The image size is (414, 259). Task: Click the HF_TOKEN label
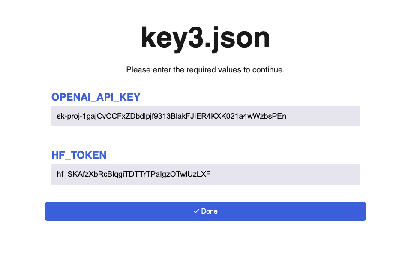(x=78, y=155)
